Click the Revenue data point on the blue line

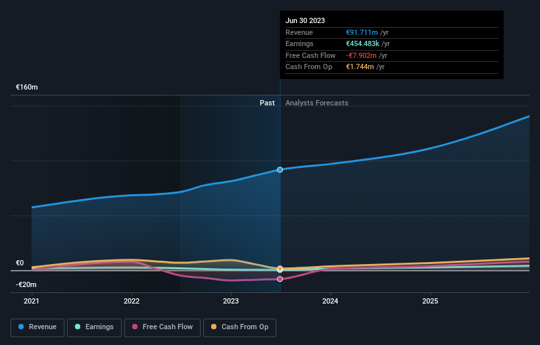click(x=280, y=170)
